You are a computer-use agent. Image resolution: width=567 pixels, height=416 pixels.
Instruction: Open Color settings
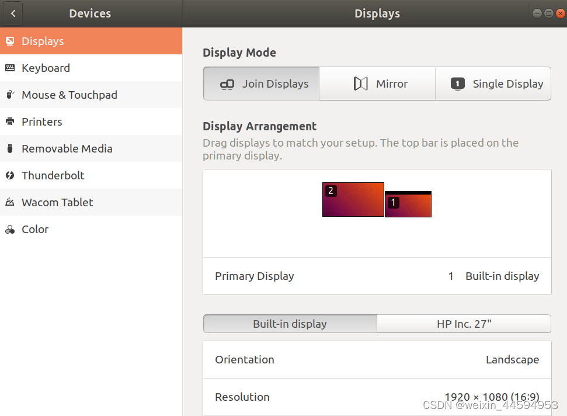(91, 230)
